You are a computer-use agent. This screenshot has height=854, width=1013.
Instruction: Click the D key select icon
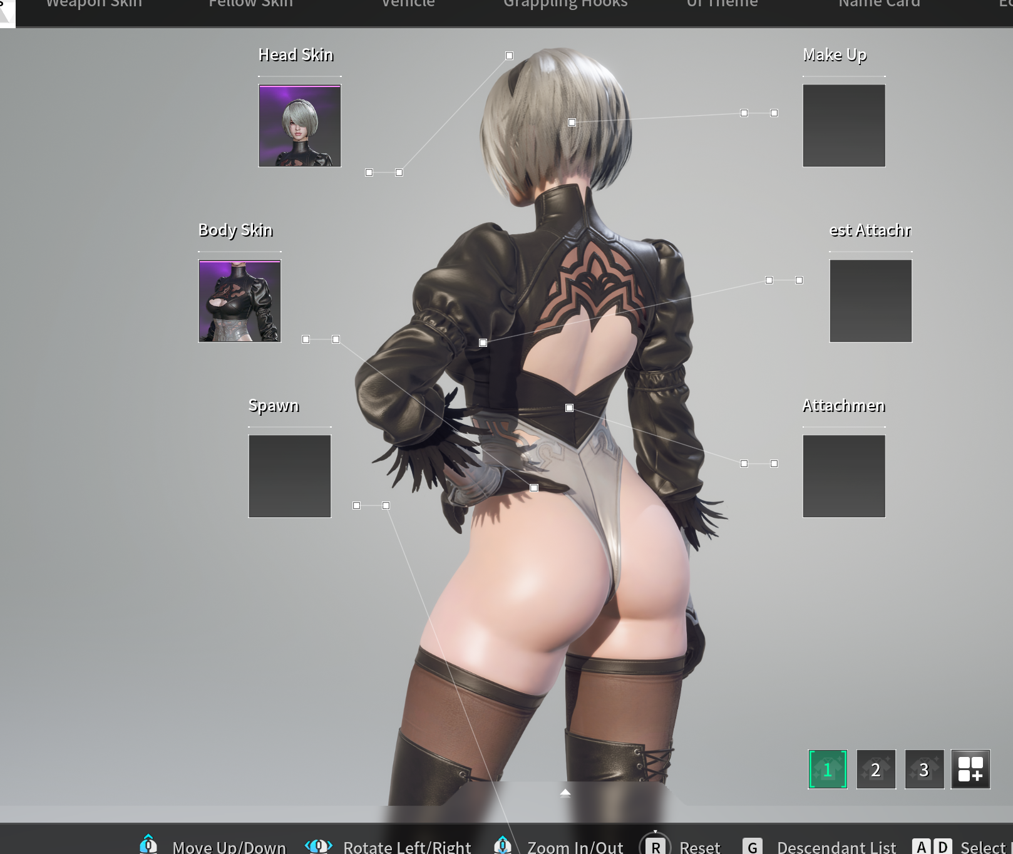943,846
